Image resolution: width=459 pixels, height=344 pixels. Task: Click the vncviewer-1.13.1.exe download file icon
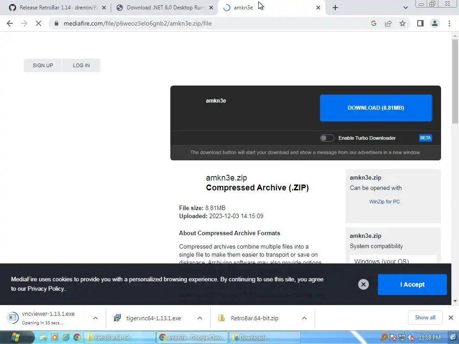tap(13, 318)
